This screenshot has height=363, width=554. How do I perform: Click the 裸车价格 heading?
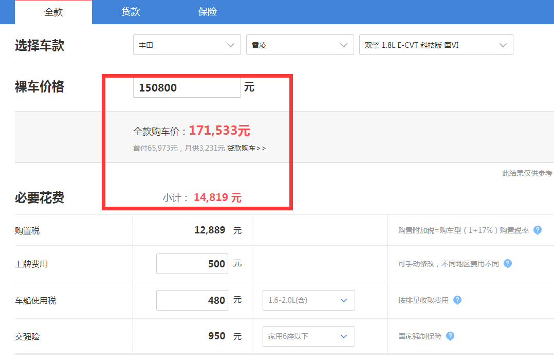point(40,86)
